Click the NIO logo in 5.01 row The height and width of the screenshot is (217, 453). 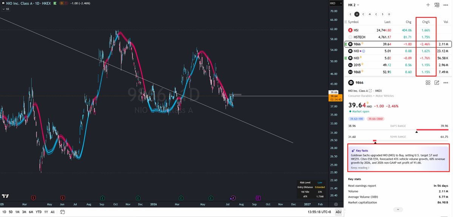click(x=350, y=51)
